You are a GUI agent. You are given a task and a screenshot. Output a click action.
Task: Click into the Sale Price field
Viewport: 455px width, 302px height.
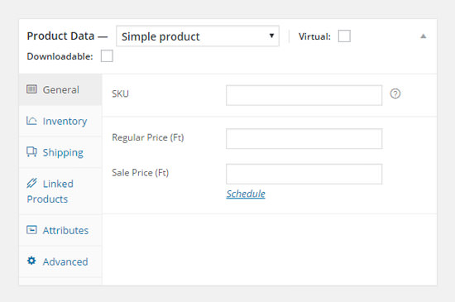[304, 174]
